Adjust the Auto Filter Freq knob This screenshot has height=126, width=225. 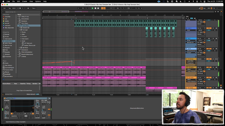37,104
